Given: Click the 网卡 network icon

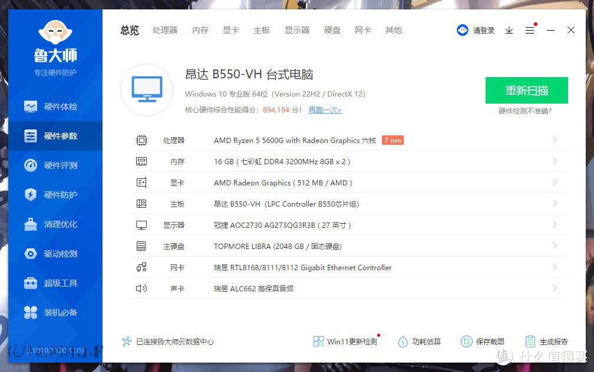Looking at the screenshot, I should (x=141, y=268).
